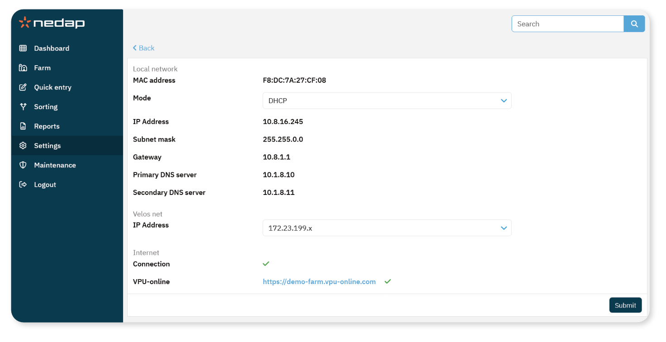
Task: Click the Maintenance shield icon
Action: point(23,165)
